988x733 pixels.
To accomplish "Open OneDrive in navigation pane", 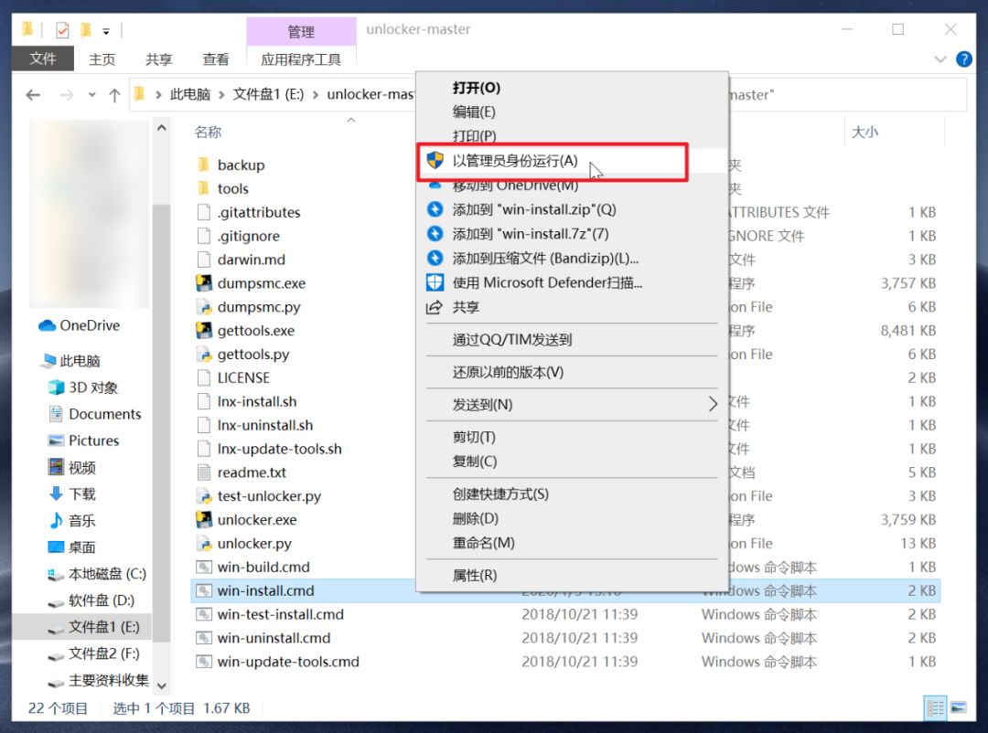I will click(80, 325).
